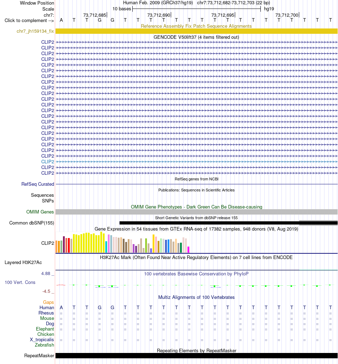This screenshot has height=364, width=338.
Task: Open the 'Gene Expression in 54 tissues' title
Action: coord(196,229)
